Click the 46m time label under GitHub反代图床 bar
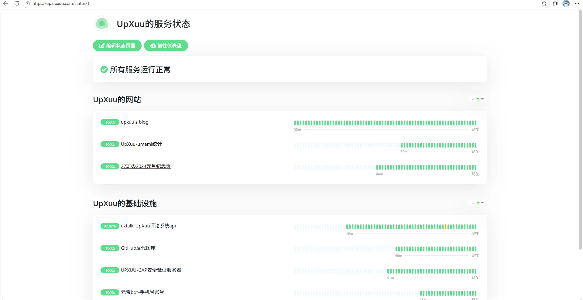Screen dimensions: 583x300 point(399,256)
